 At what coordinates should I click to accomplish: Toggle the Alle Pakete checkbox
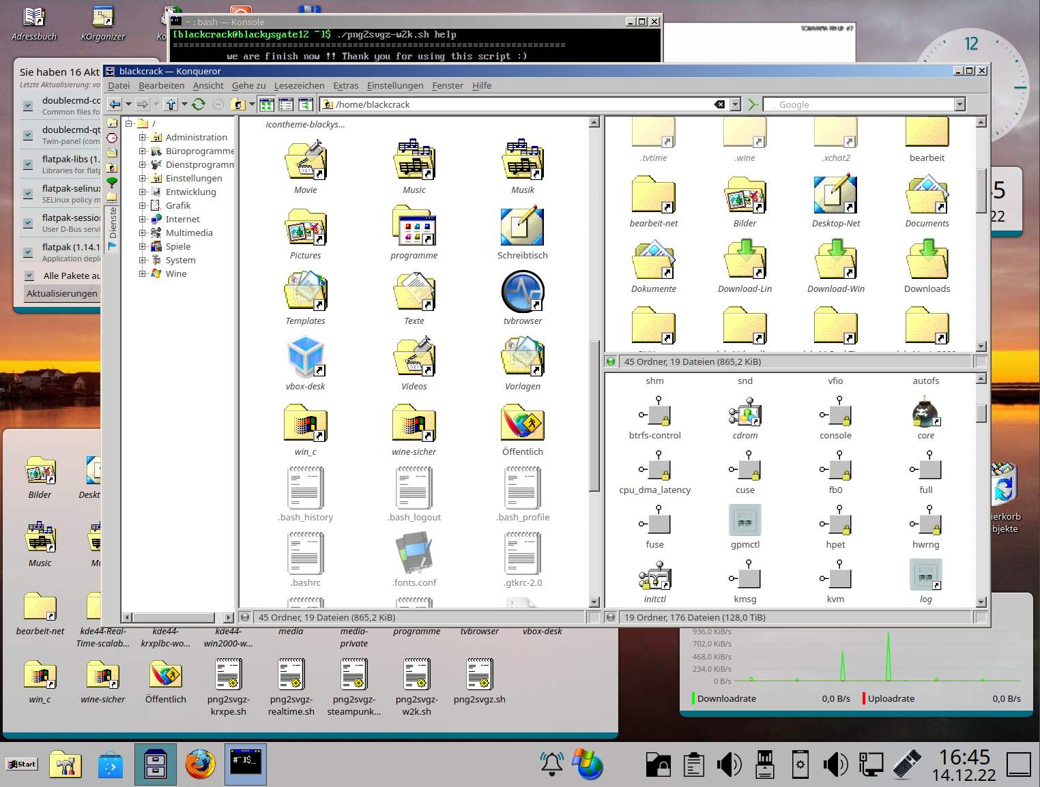click(x=29, y=276)
